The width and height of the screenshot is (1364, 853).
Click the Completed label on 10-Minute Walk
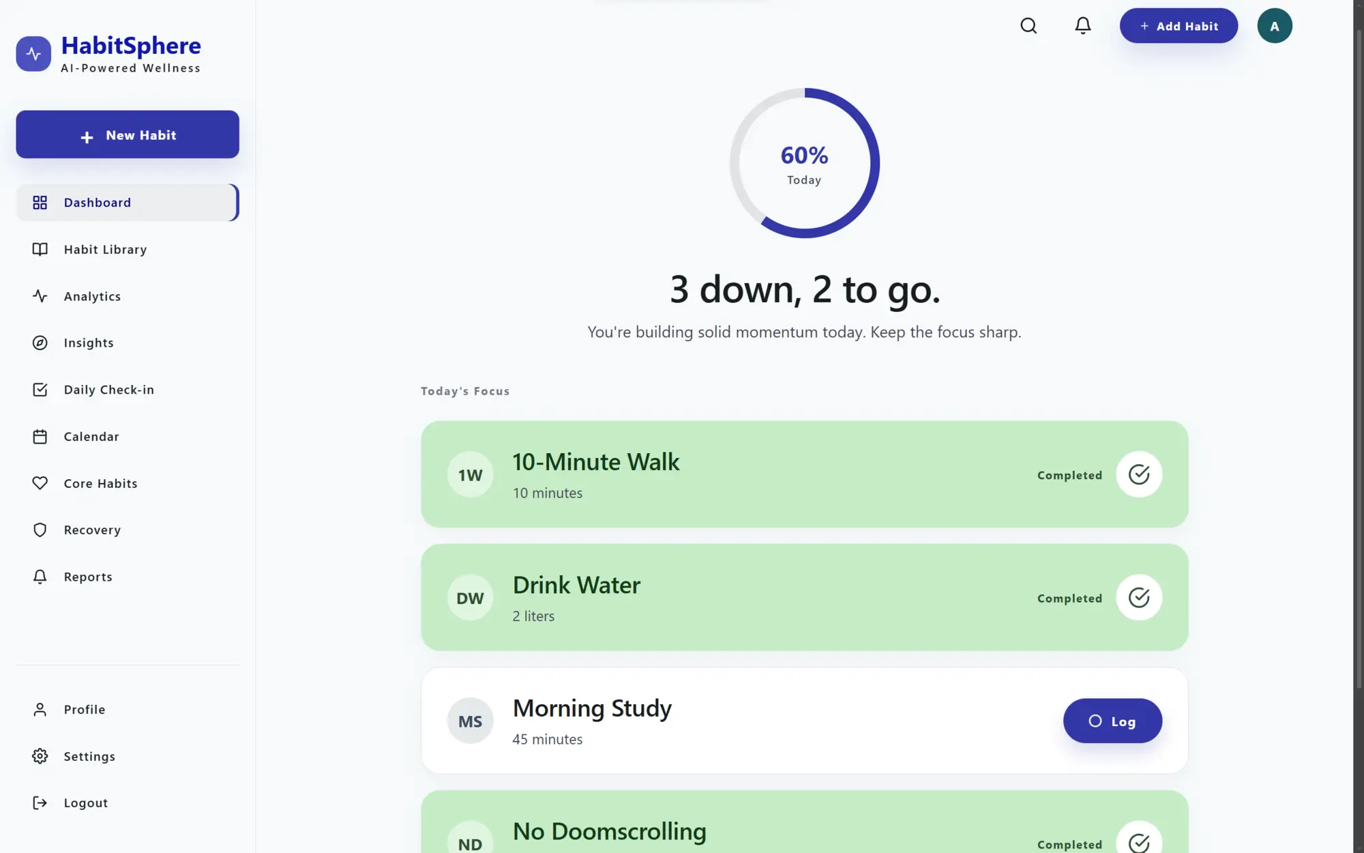tap(1069, 475)
